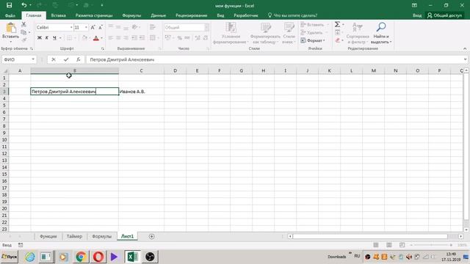Click the Save icon in the title bar
470x264 pixels.
[x=9, y=5]
